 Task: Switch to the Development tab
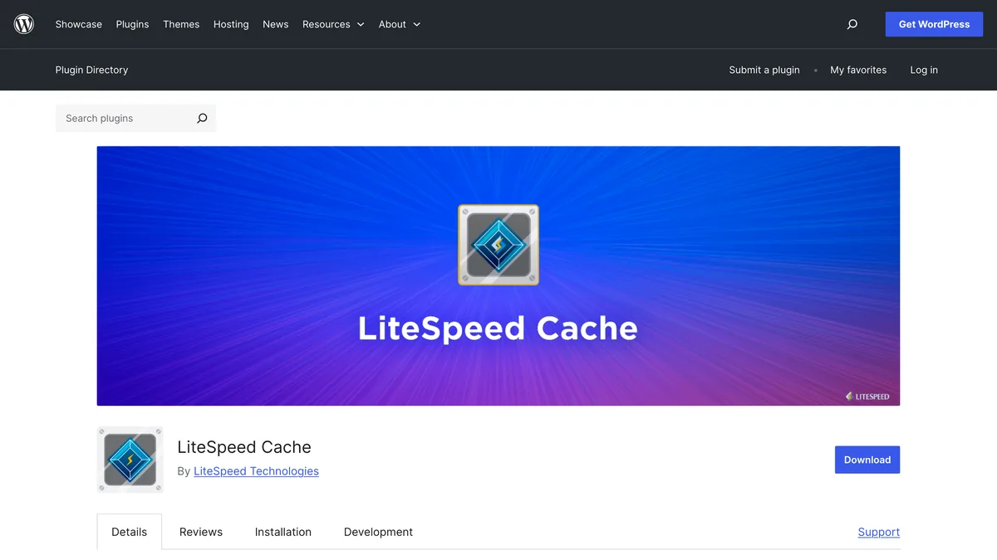click(x=378, y=532)
